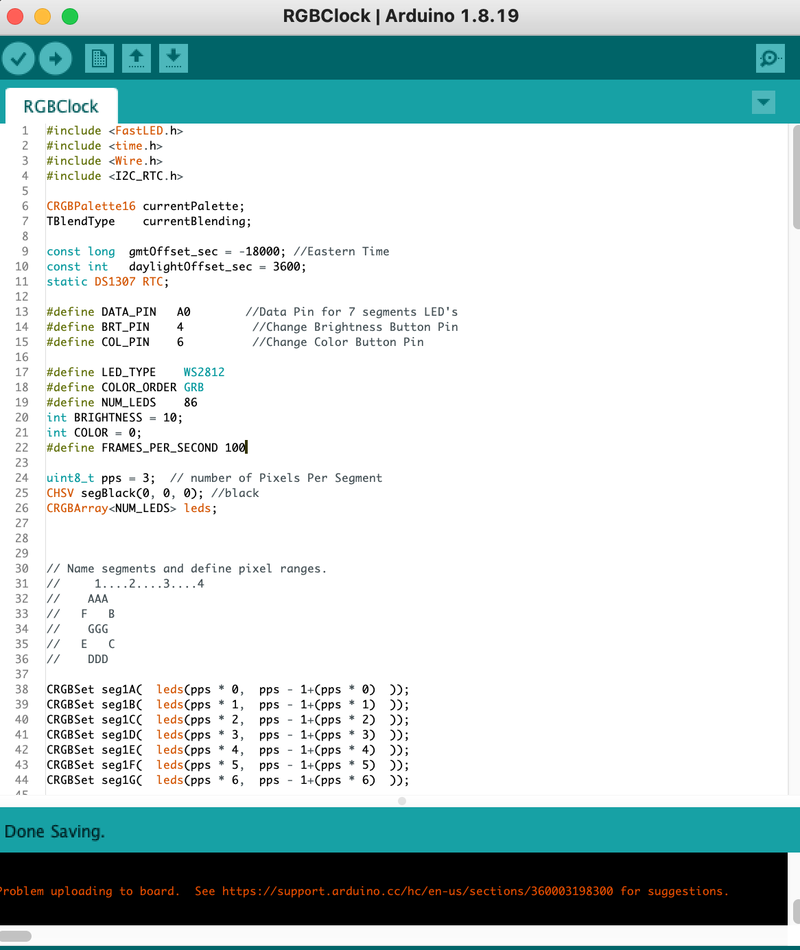Click the 'CHSV segBlack(0, 0, 0);' code
The height and width of the screenshot is (950, 800).
pyautogui.click(x=125, y=493)
